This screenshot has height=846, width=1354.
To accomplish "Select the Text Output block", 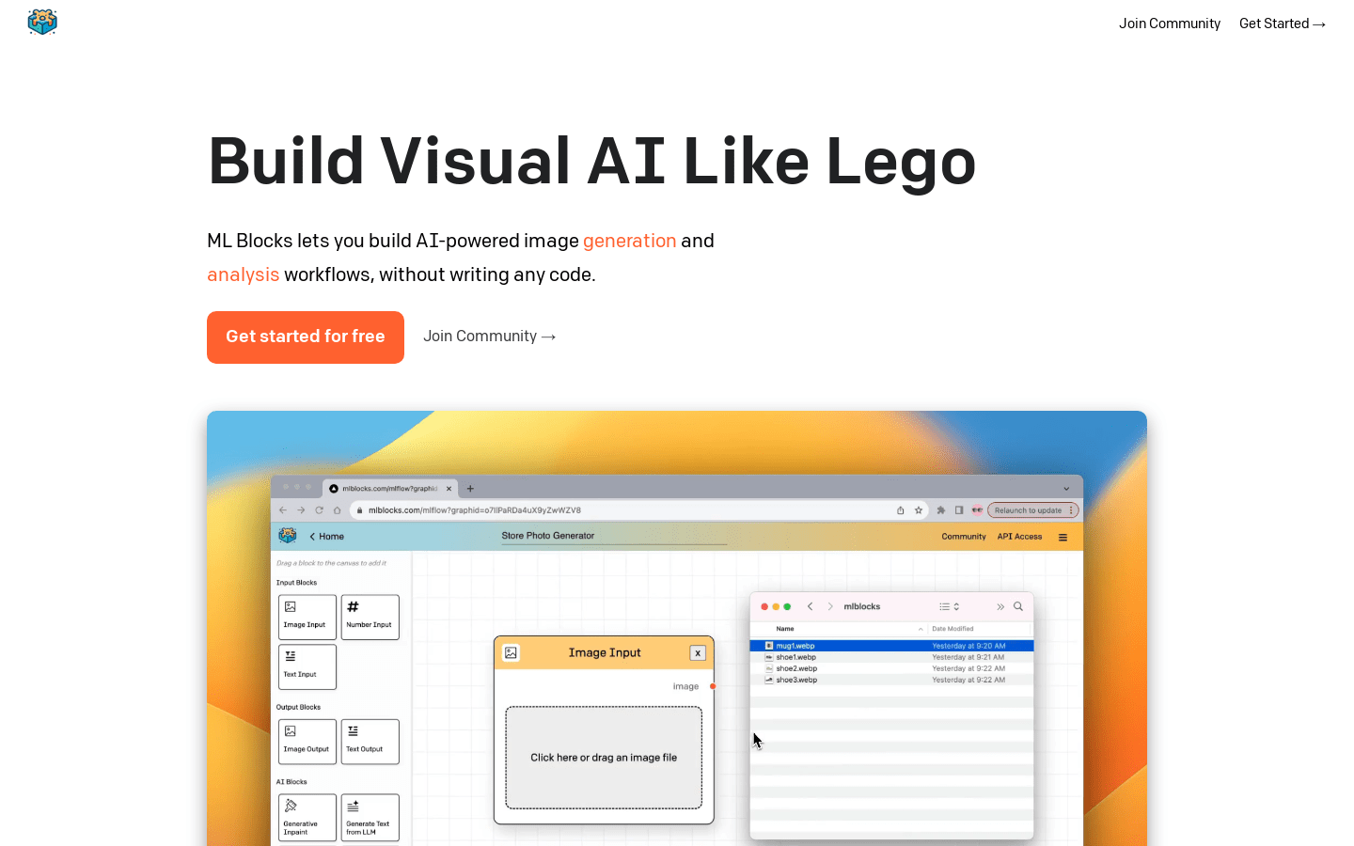I will pyautogui.click(x=370, y=742).
